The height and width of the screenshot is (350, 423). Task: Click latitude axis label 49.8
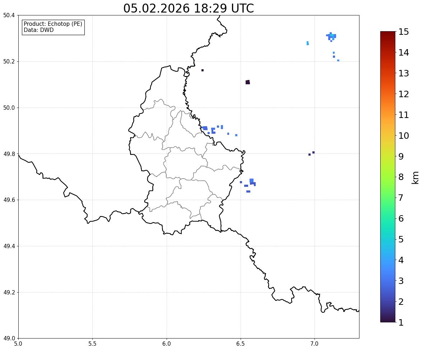click(9, 154)
